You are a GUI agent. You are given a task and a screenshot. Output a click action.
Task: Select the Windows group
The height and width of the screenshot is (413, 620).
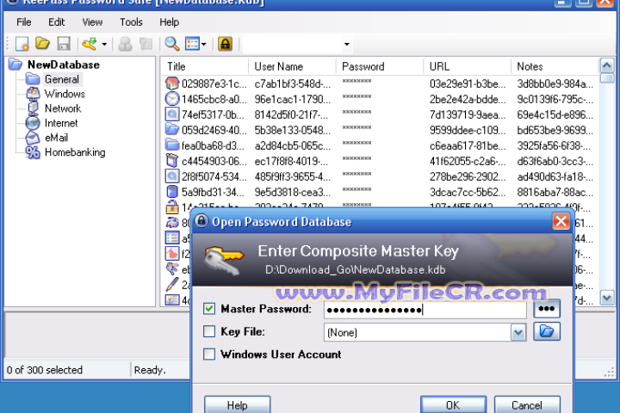click(x=65, y=94)
